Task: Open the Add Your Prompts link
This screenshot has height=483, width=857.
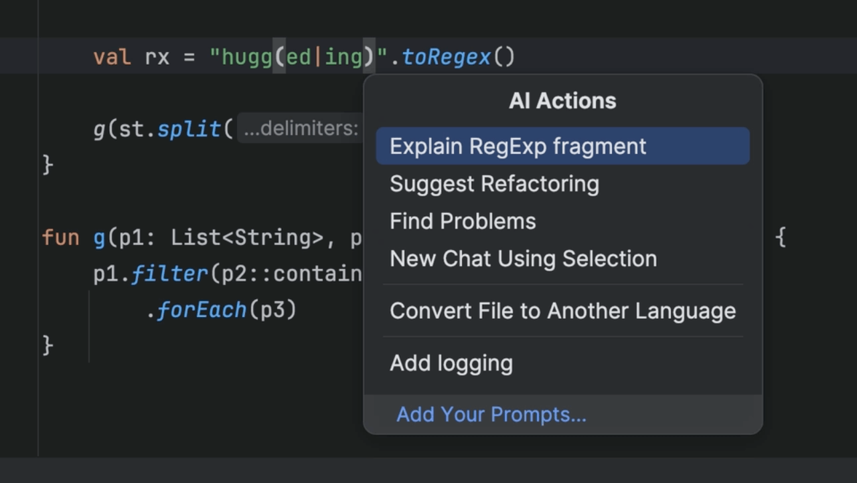Action: [491, 415]
